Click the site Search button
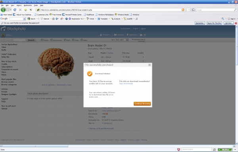 coord(31,40)
